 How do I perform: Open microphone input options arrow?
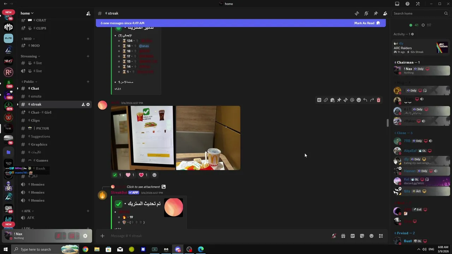click(x=65, y=236)
